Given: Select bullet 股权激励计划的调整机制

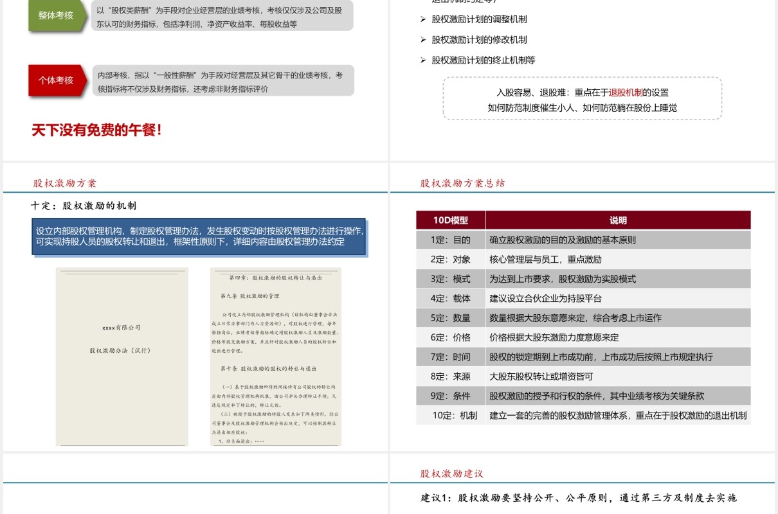Looking at the screenshot, I should (479, 19).
